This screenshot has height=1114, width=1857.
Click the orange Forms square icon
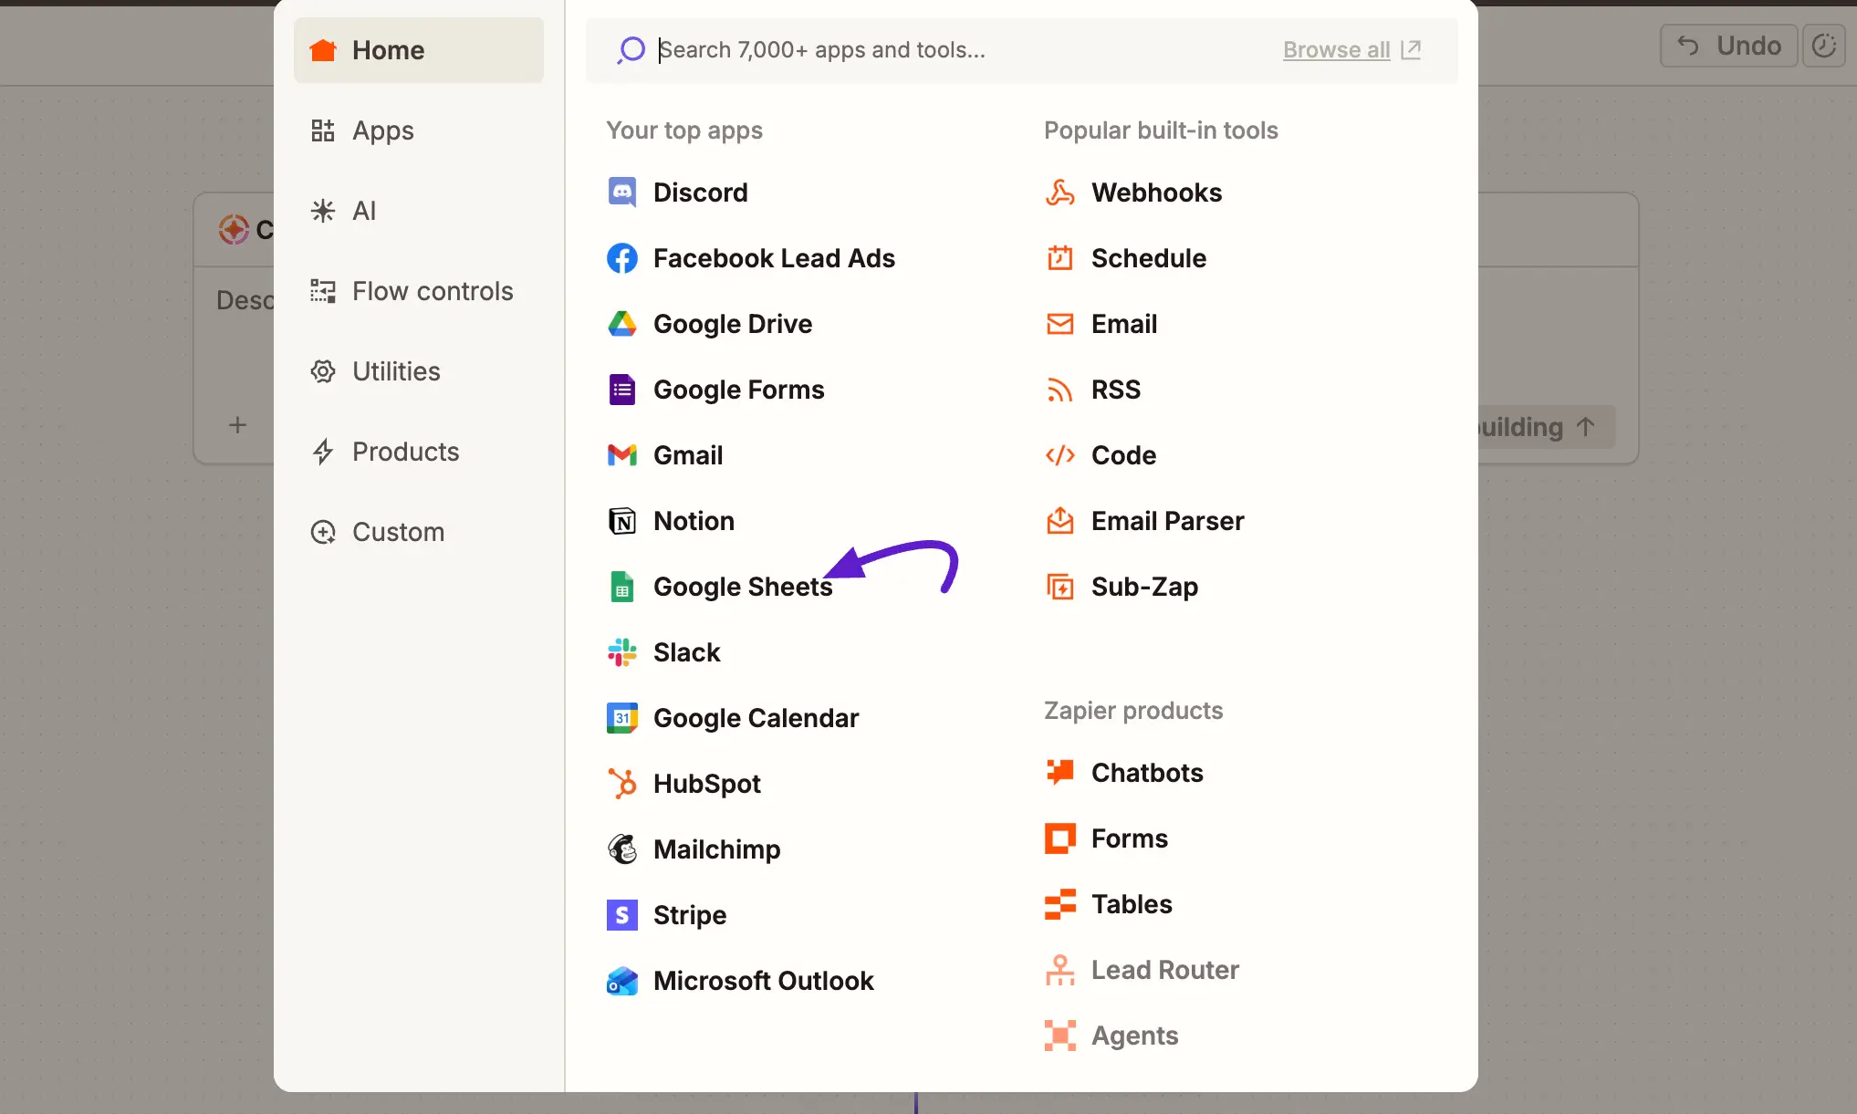(1059, 838)
